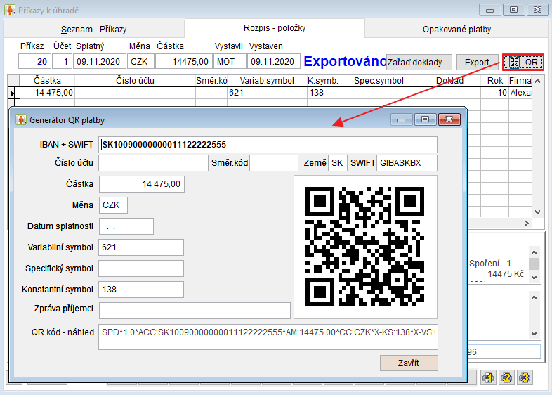
Task: Click the generated QR code image
Action: click(364, 247)
